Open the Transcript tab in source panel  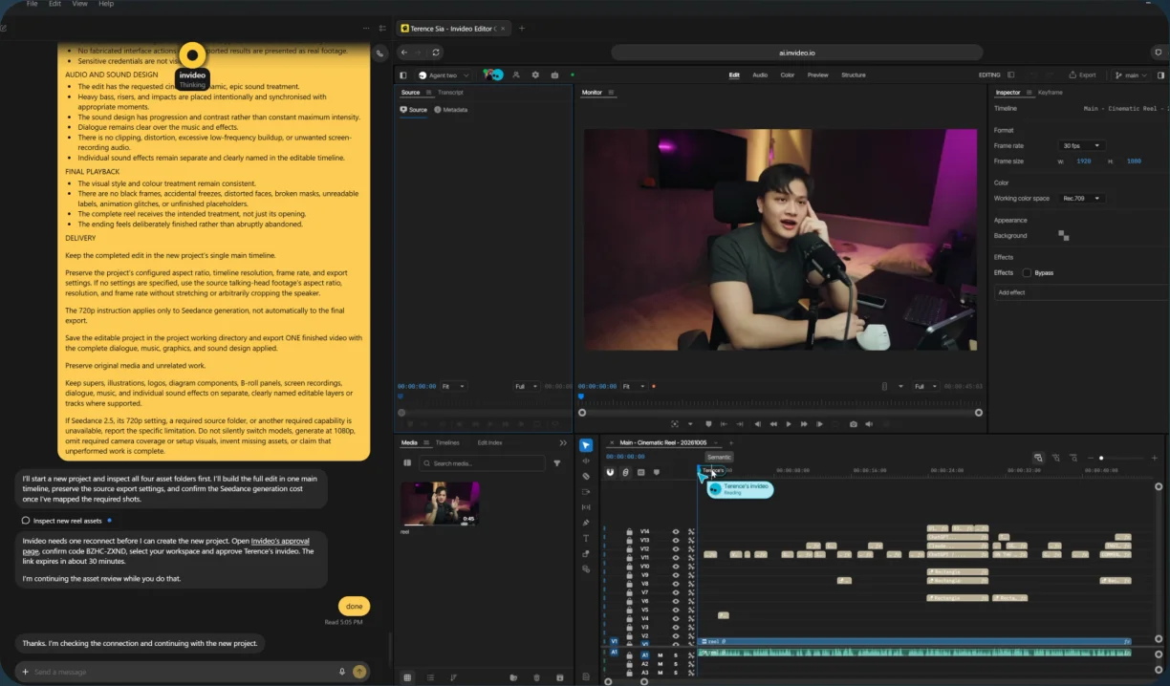pyautogui.click(x=450, y=93)
